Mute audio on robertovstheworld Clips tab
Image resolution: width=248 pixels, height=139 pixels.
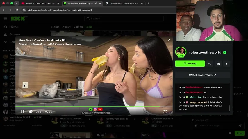96,3
